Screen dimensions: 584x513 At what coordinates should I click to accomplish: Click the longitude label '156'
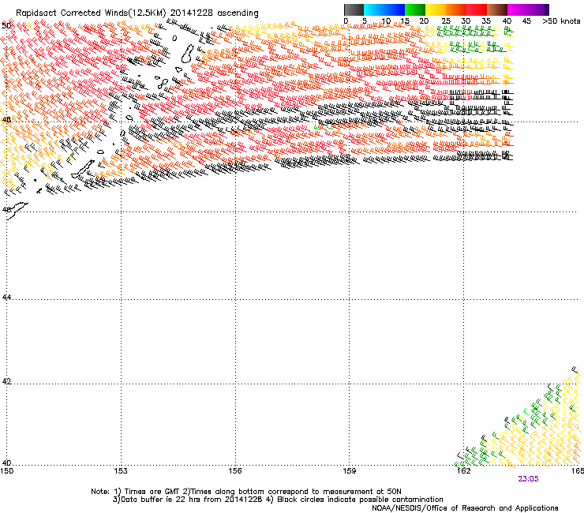click(235, 471)
